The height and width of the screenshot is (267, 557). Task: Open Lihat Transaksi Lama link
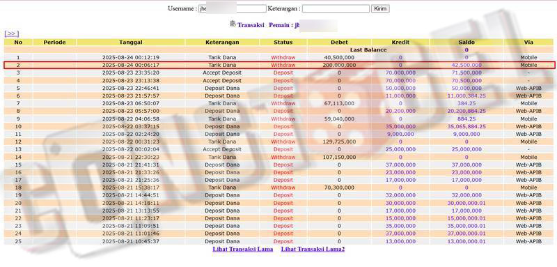click(x=243, y=250)
